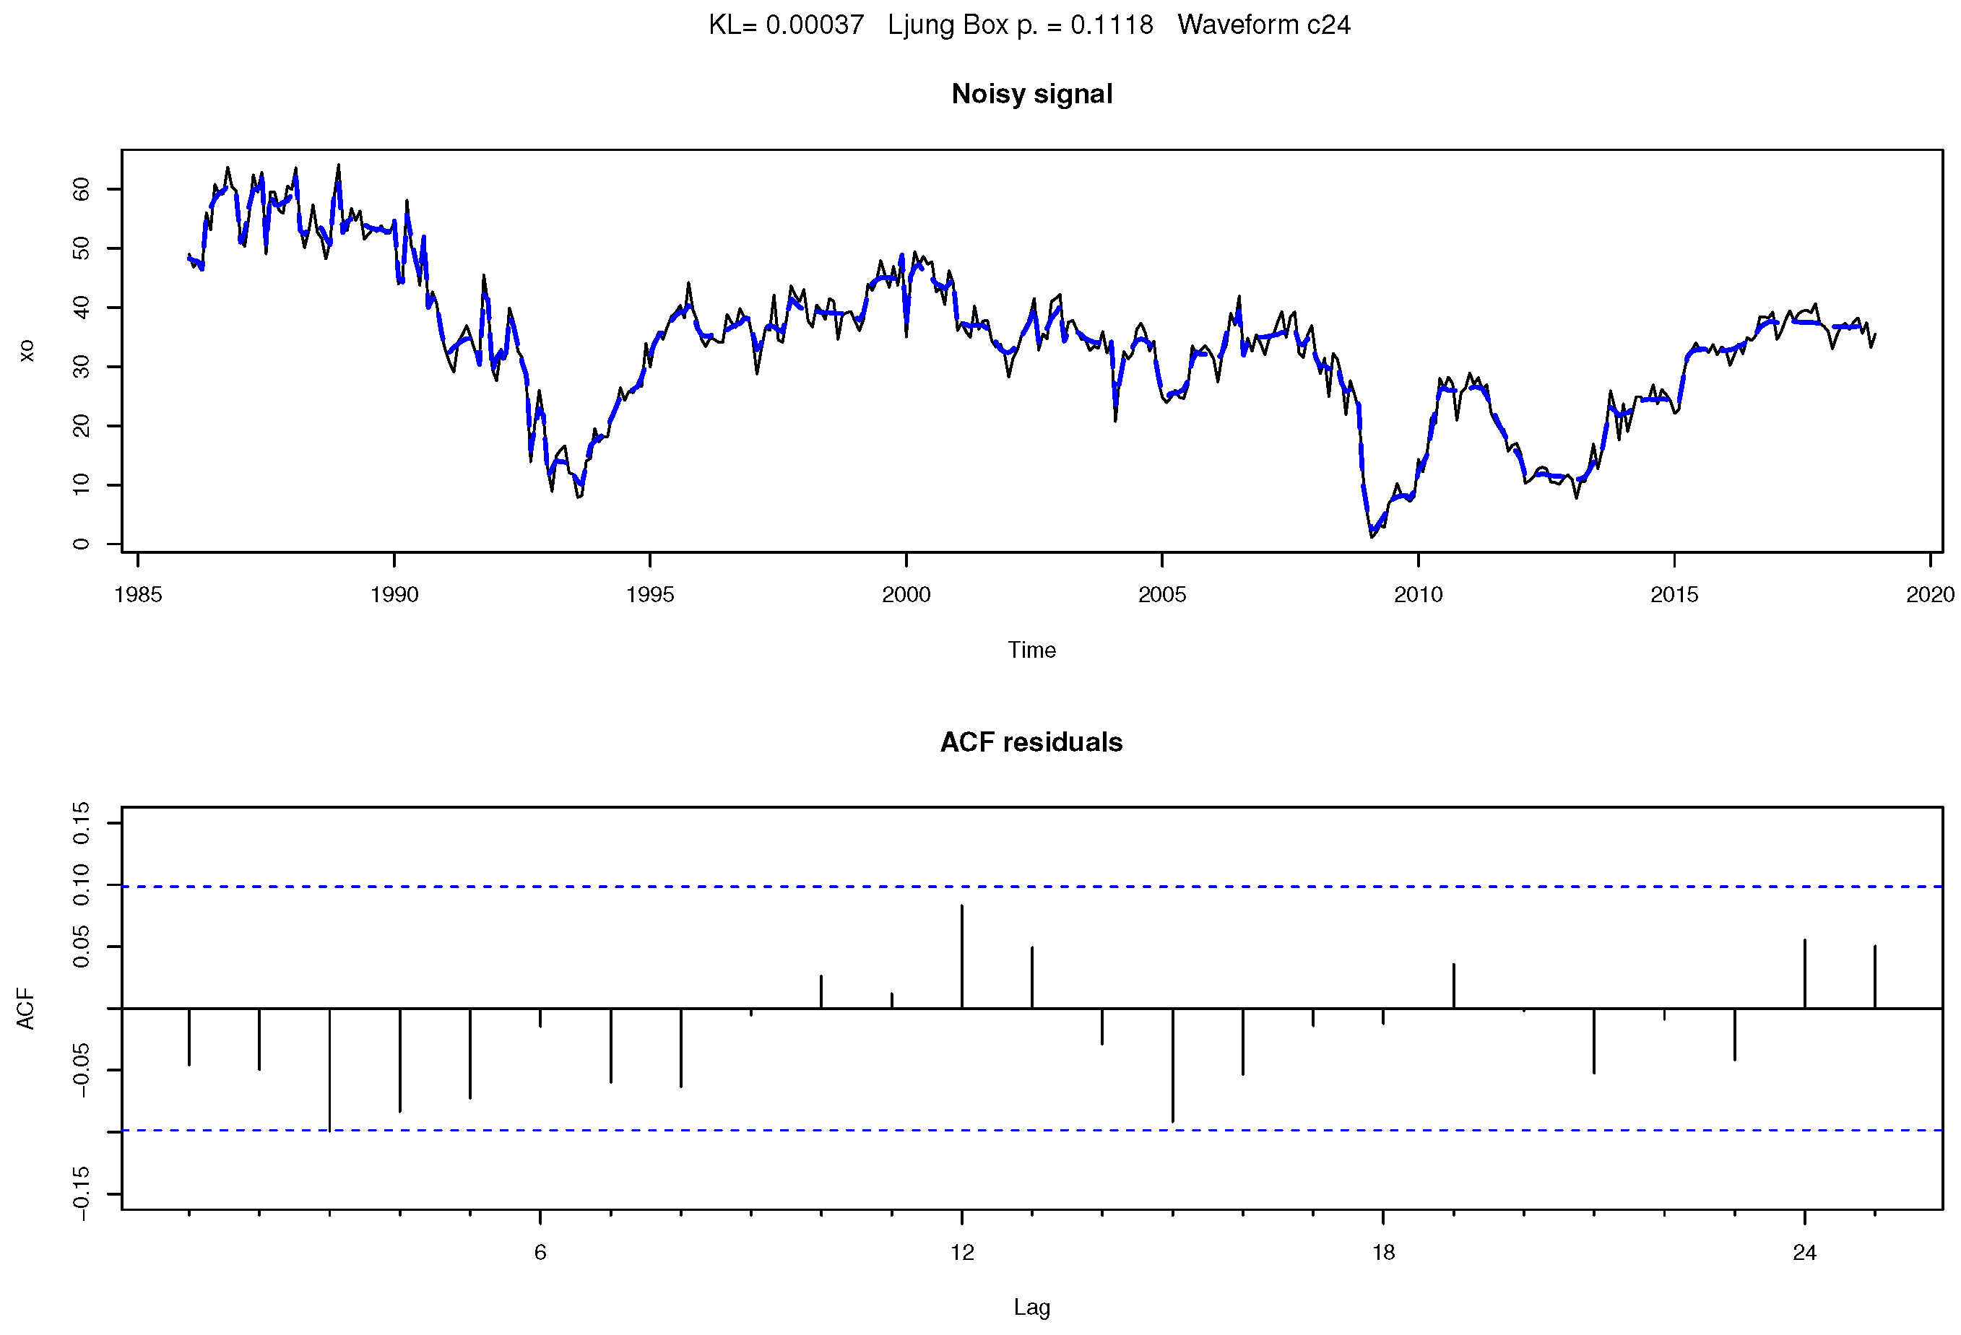Click the tall ACF spike at lag 12
Screen dimensions: 1961x1335
click(962, 957)
